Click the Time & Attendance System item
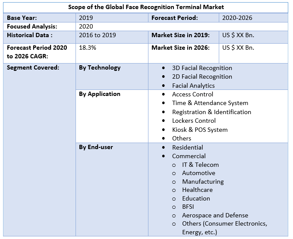Screen dimensions: 293x239 click(210, 103)
